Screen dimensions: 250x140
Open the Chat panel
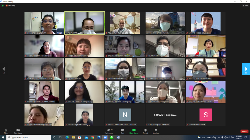pyautogui.click(x=122, y=130)
